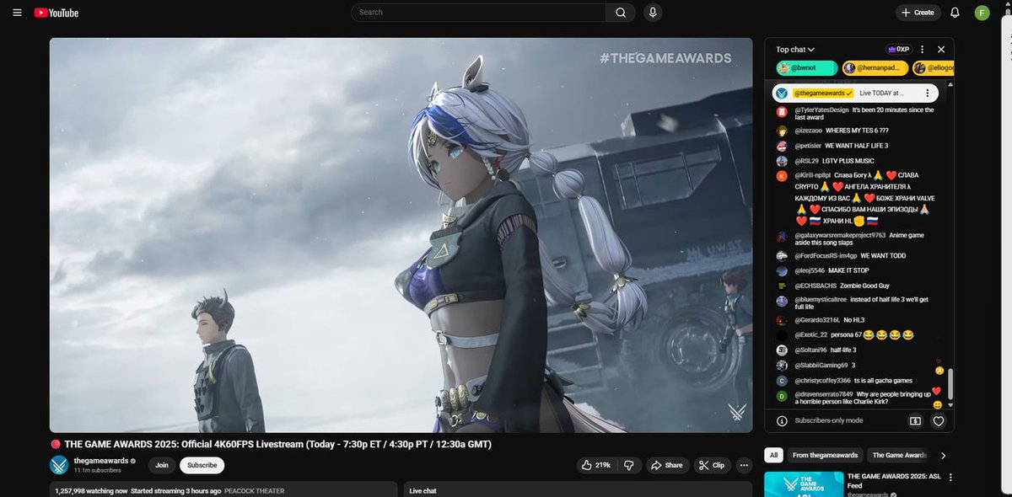Select the All filter chip
Screen dimensions: 1012x497
click(772, 456)
